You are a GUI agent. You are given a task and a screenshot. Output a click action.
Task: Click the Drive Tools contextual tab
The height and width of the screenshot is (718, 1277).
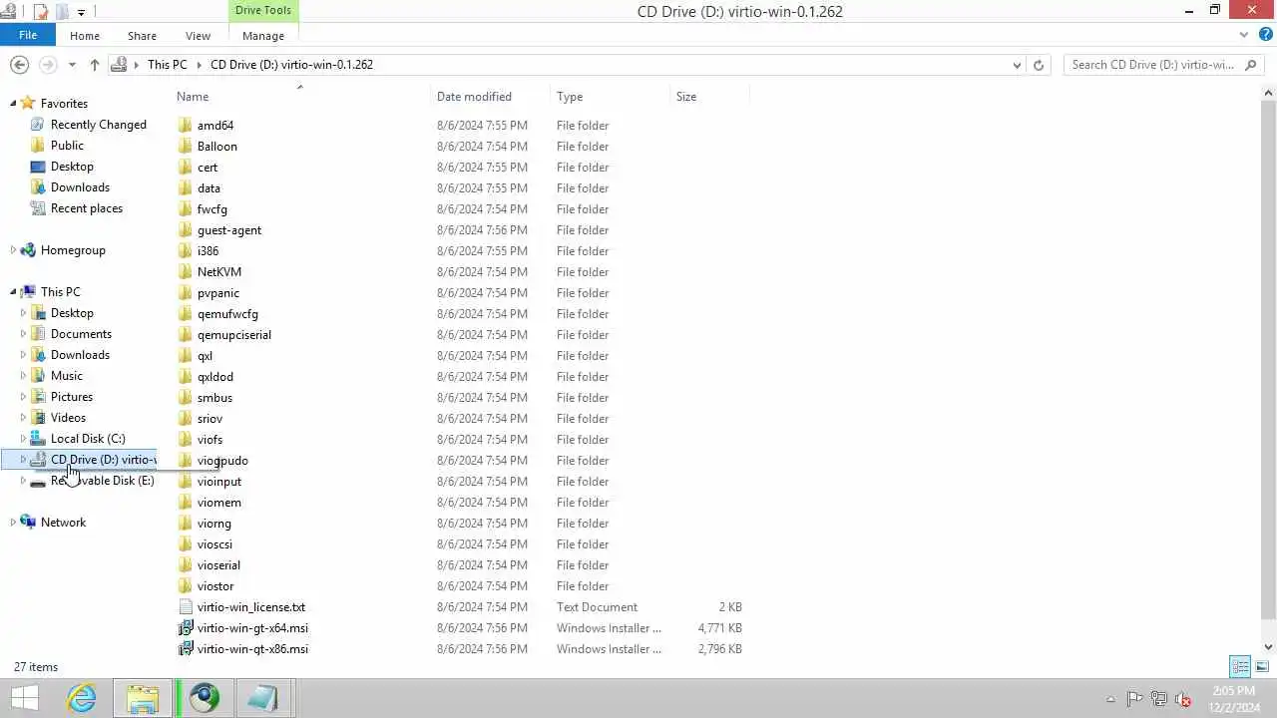point(263,11)
